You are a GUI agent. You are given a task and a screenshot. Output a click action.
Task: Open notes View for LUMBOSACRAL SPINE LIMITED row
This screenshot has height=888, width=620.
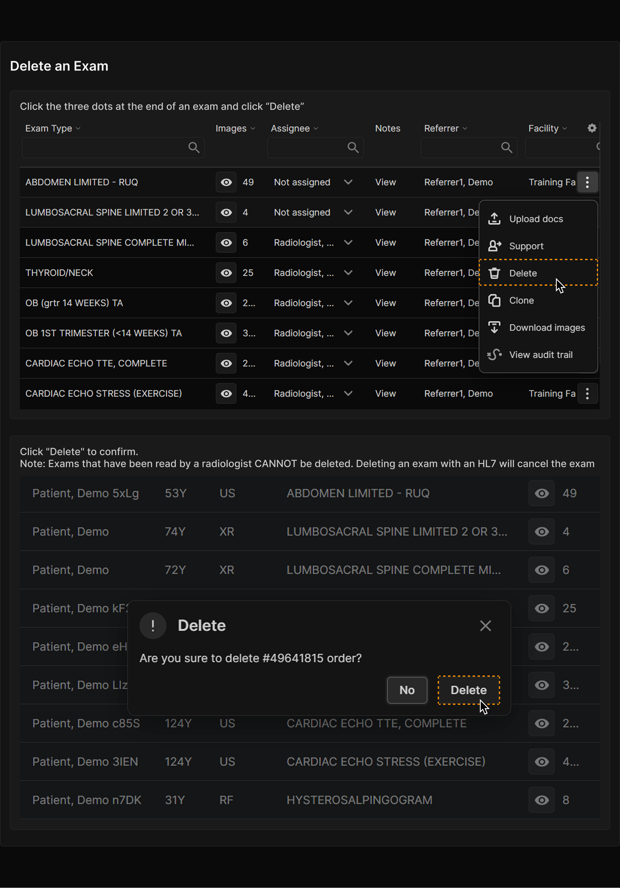[x=385, y=212]
